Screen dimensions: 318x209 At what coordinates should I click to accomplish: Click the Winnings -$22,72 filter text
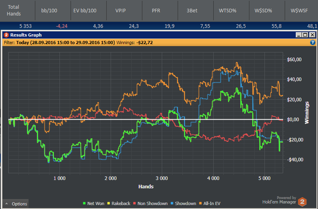pos(134,43)
